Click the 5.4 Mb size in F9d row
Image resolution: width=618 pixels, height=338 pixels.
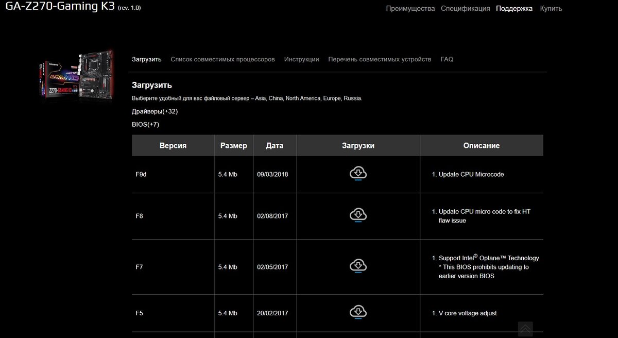point(228,174)
